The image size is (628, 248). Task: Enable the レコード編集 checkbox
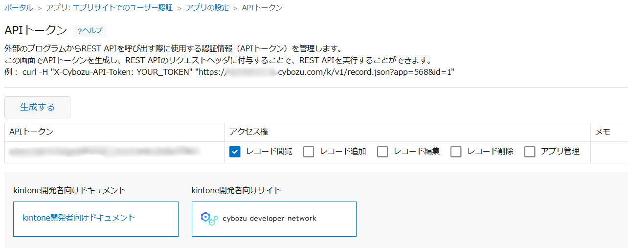click(x=382, y=152)
